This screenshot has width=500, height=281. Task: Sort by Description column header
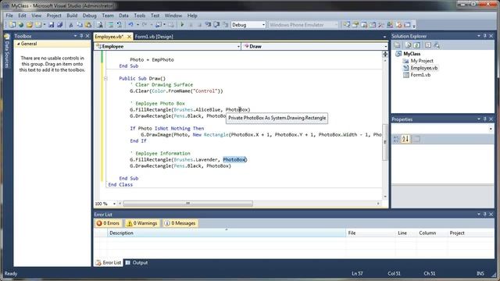coord(226,233)
